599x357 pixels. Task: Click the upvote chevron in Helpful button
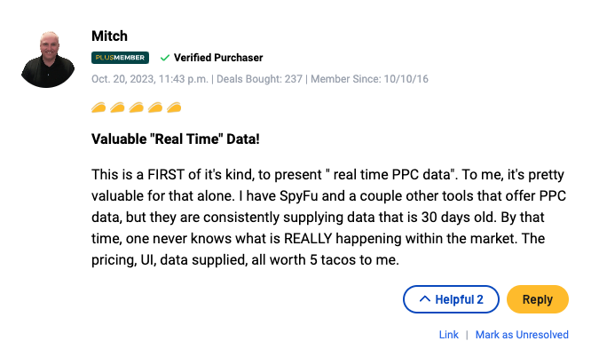coord(425,299)
